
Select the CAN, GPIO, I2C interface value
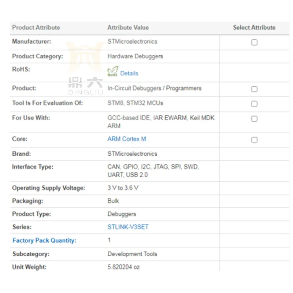[153, 171]
